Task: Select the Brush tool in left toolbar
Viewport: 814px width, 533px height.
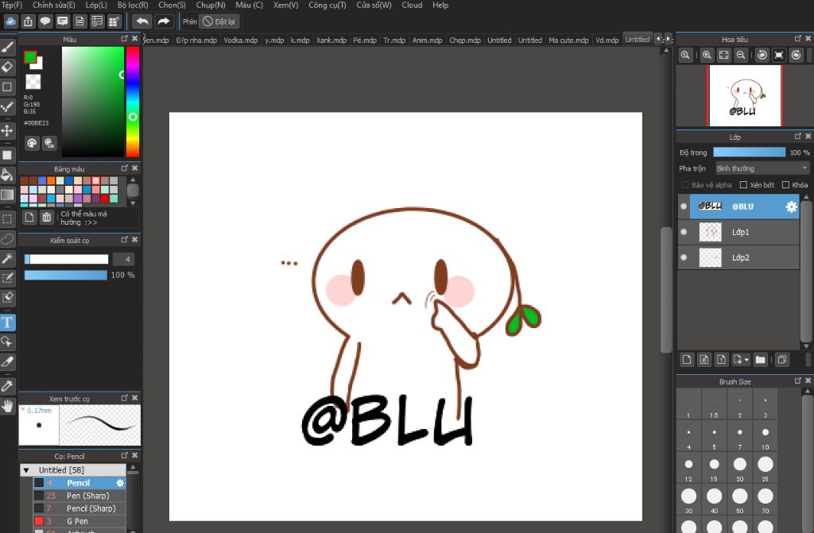Action: [7, 48]
